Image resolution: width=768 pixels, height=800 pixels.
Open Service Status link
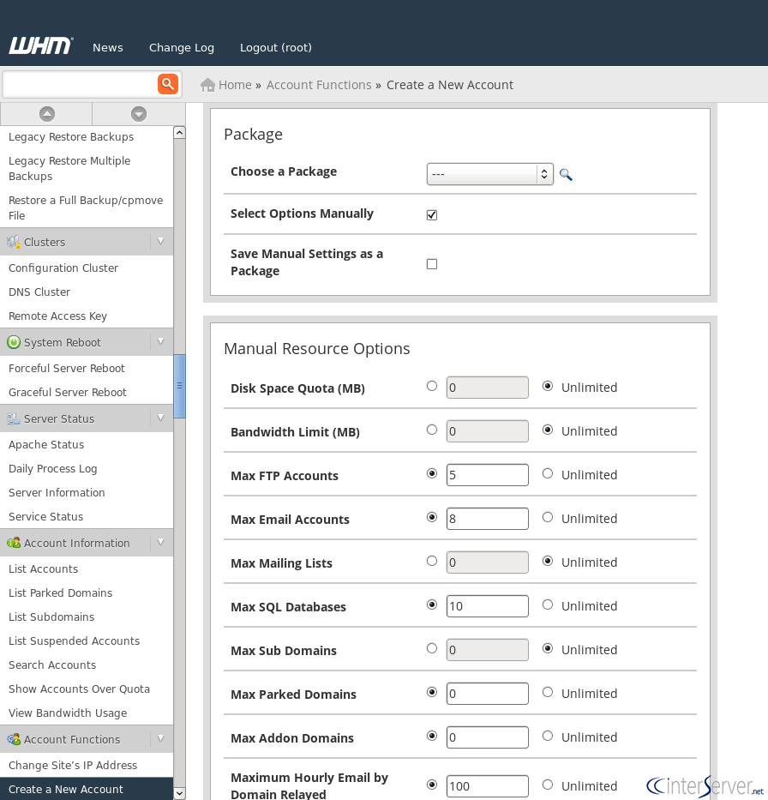[x=46, y=516]
